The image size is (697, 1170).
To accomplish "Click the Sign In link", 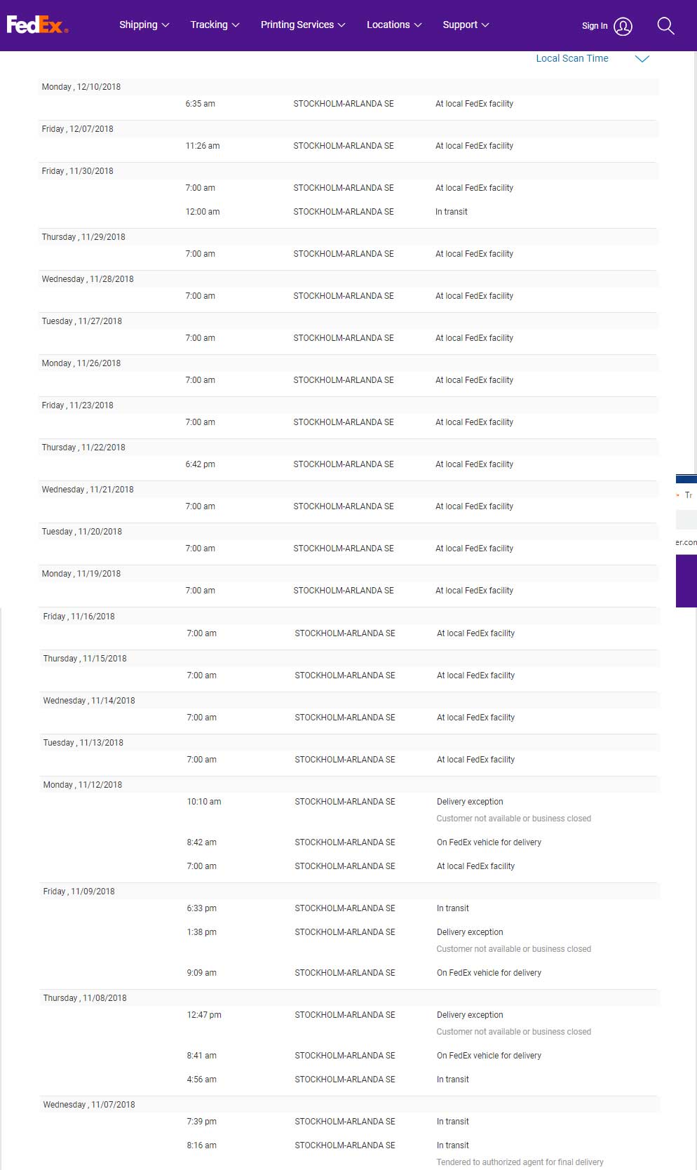I will [595, 26].
